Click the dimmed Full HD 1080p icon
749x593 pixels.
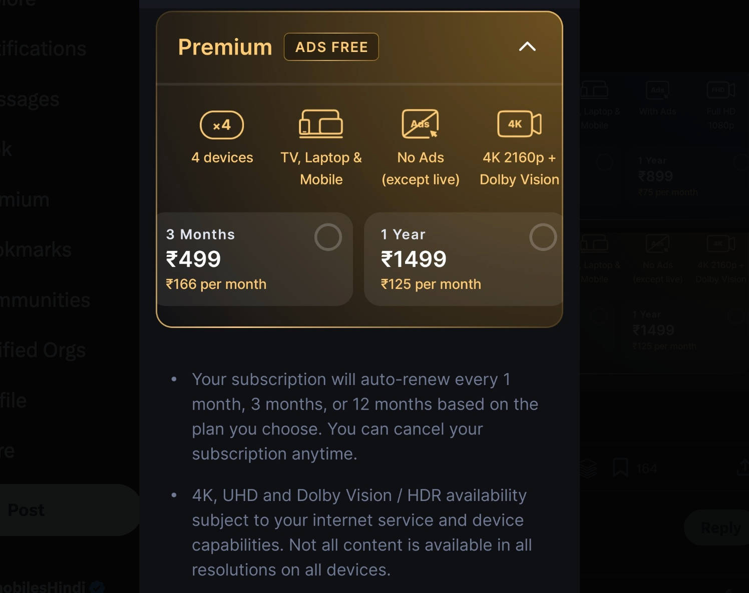point(720,90)
